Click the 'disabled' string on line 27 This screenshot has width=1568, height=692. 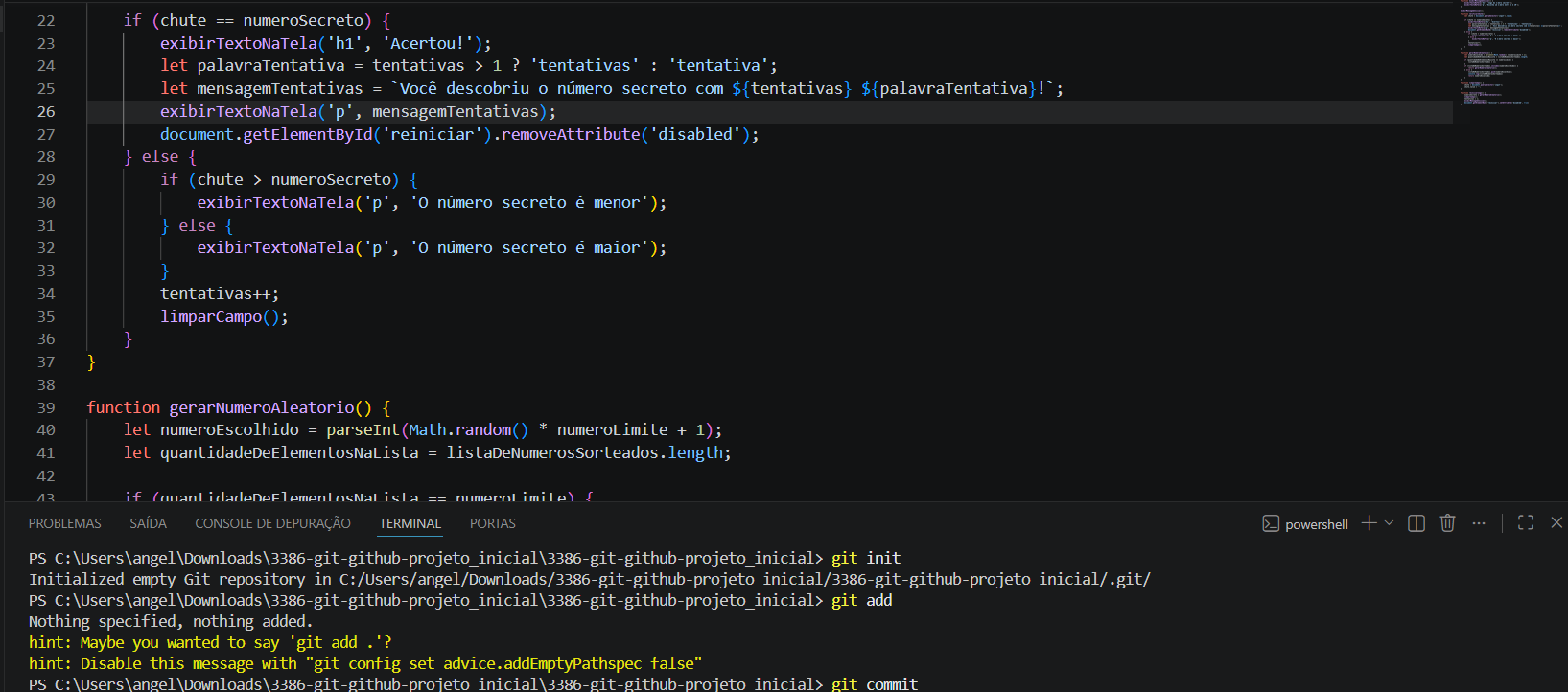pos(695,134)
